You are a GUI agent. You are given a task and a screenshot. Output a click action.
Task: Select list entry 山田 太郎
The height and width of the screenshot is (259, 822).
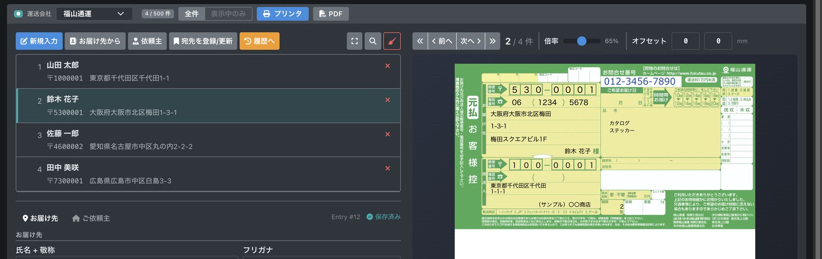208,71
